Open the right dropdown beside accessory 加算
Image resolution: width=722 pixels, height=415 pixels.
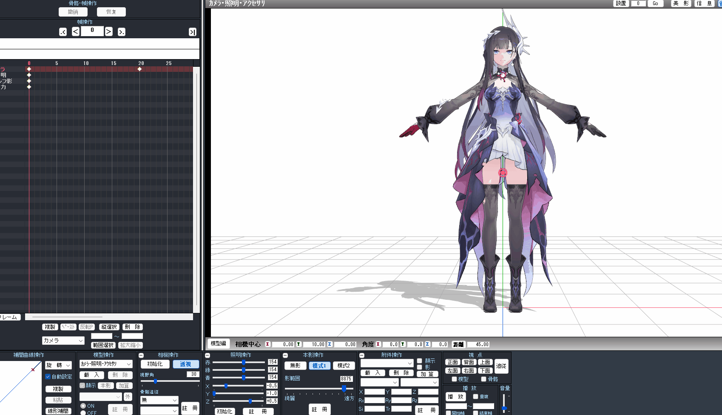click(419, 382)
